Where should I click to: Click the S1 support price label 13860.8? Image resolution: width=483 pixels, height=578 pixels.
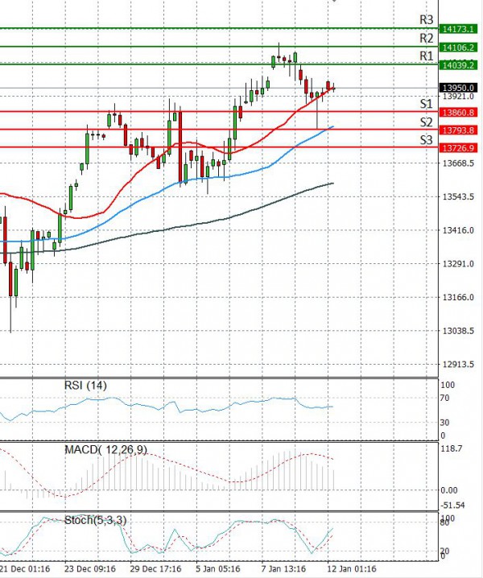(x=458, y=112)
